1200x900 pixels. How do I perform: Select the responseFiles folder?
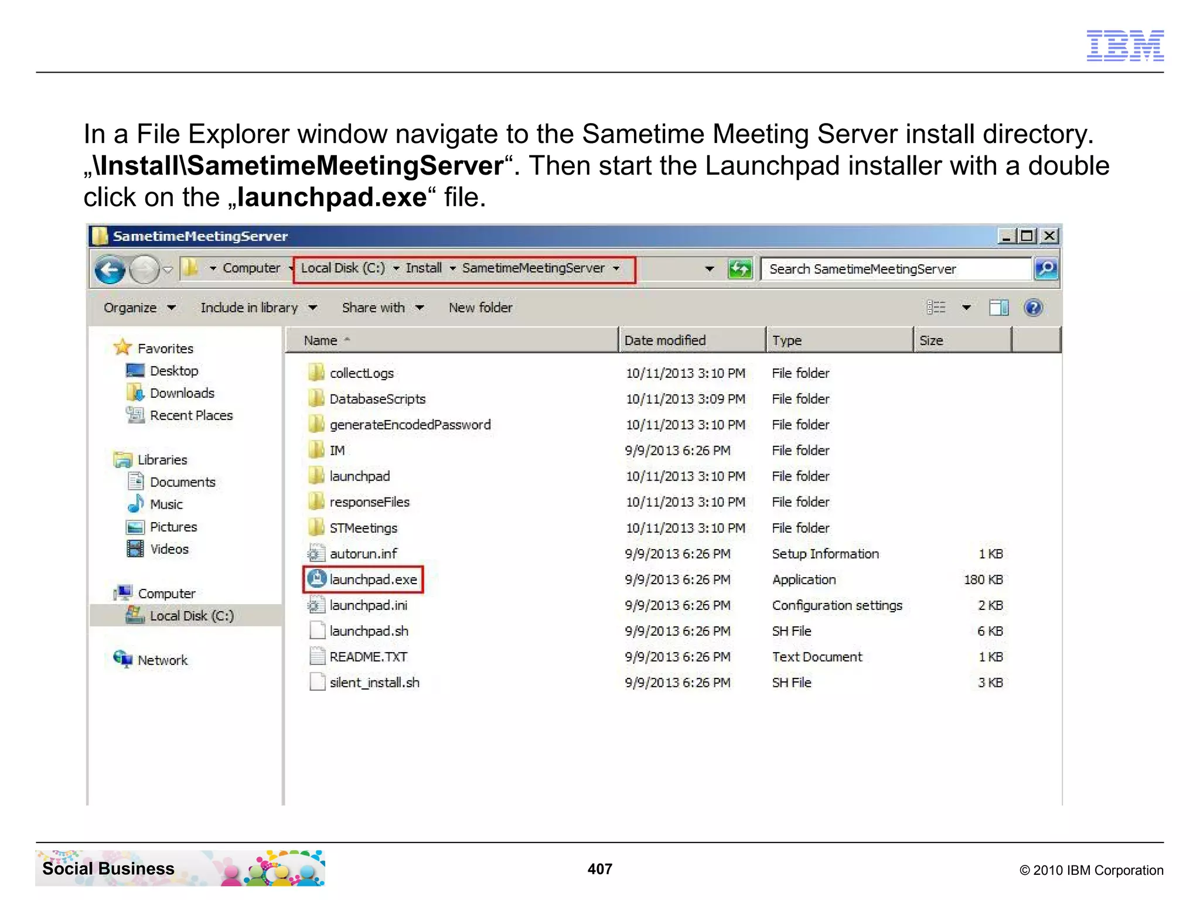[x=369, y=502]
